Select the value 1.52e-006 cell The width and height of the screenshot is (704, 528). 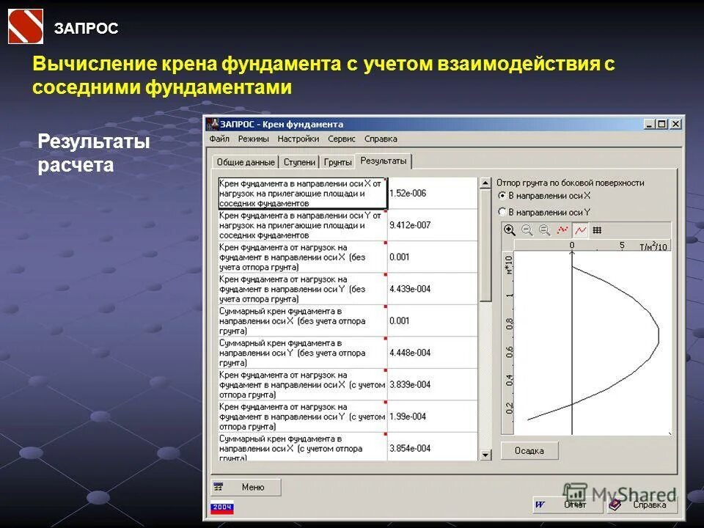(433, 194)
